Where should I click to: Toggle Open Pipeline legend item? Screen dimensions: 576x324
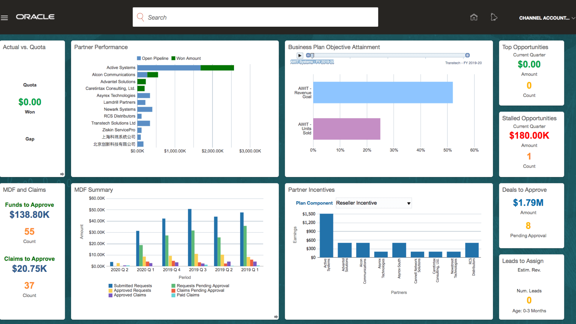click(x=152, y=58)
